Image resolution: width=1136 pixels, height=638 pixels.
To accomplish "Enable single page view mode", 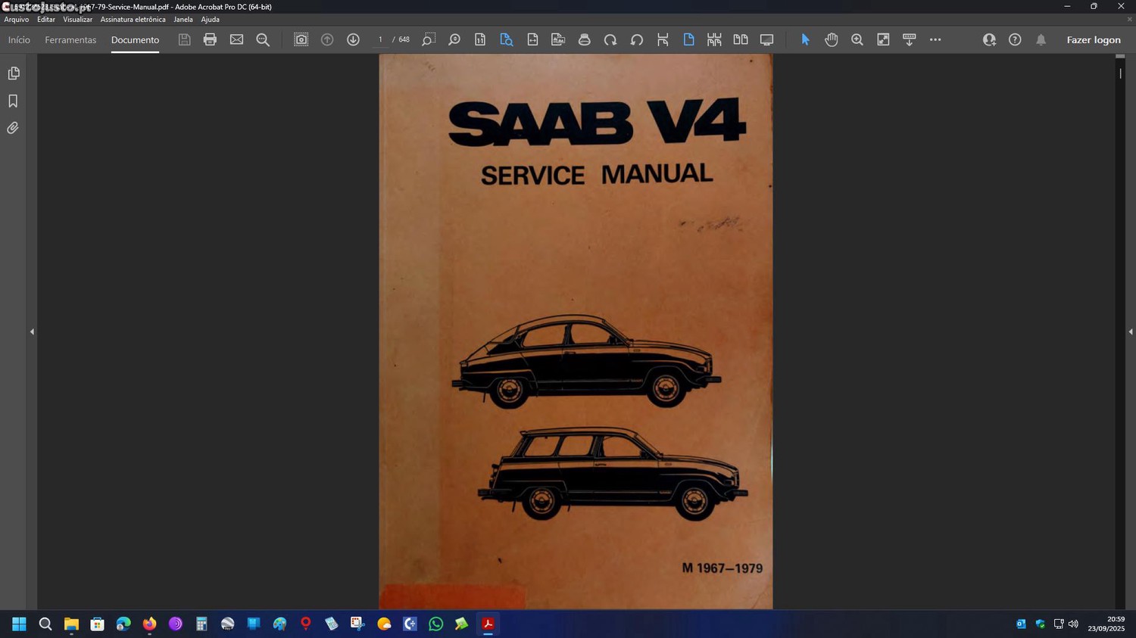I will [688, 39].
